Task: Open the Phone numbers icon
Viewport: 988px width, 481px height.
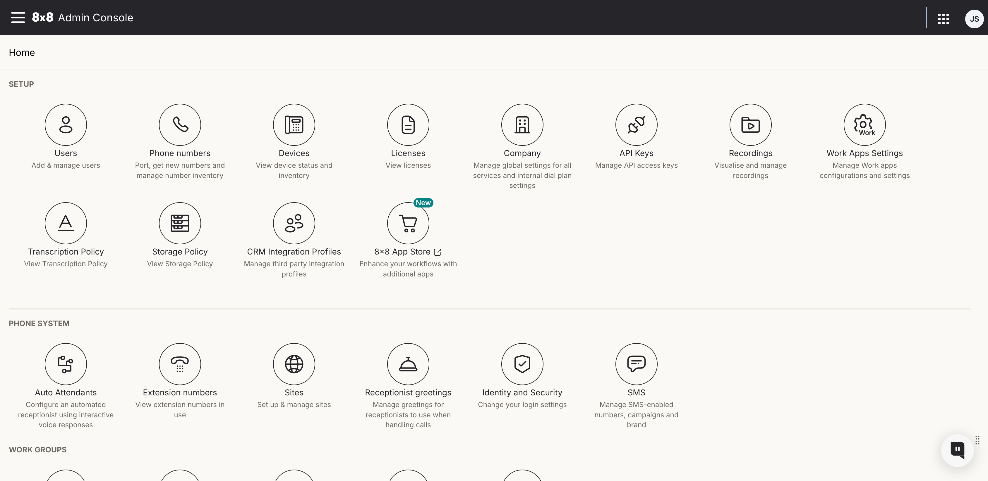Action: (180, 125)
